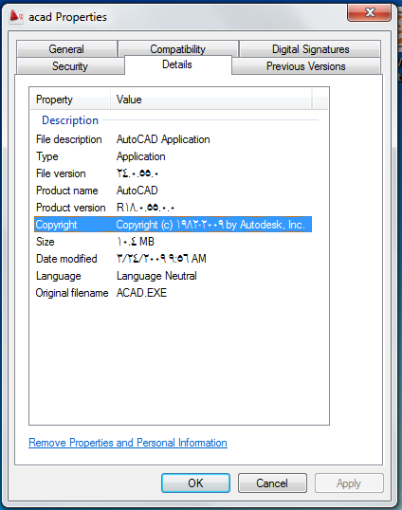Select the highlighted Copyright row
Image resolution: width=402 pixels, height=510 pixels.
173,225
